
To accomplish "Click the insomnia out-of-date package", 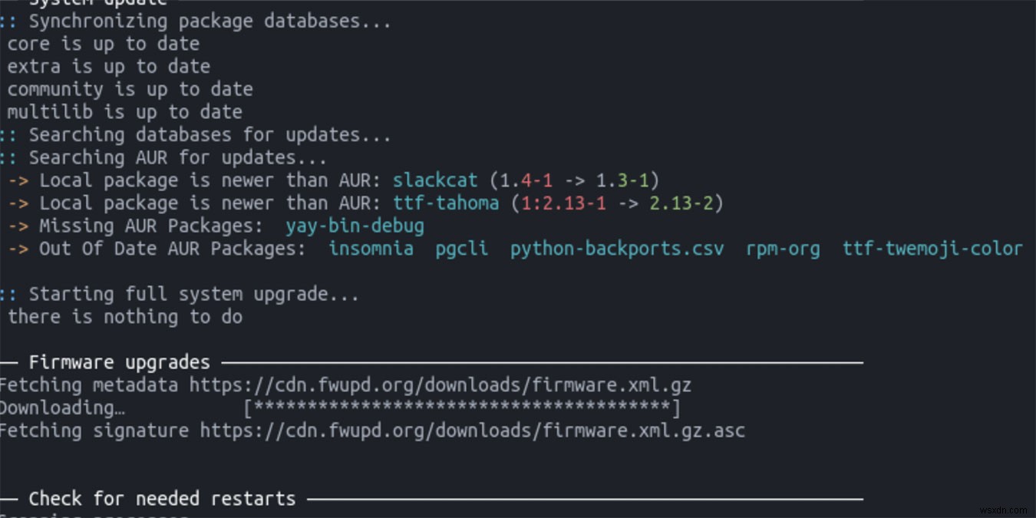I will pyautogui.click(x=371, y=249).
